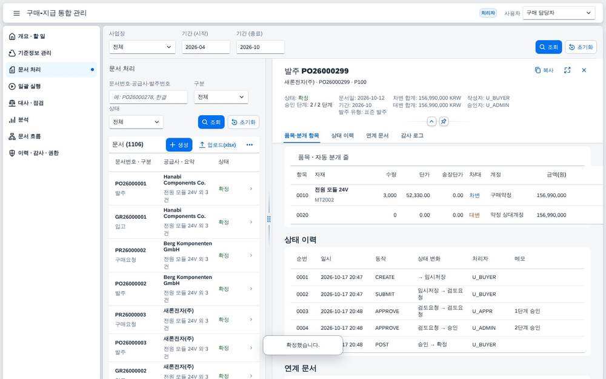Open 개요 · 할 일 sidebar item
606x379 pixels.
(52, 36)
